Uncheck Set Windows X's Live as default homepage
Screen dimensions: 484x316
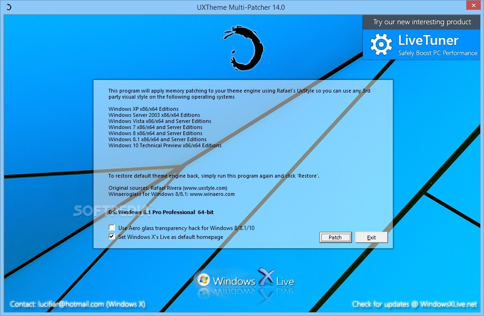click(112, 237)
